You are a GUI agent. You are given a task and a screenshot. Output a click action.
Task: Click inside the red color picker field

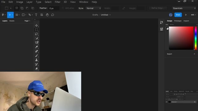click(181, 38)
